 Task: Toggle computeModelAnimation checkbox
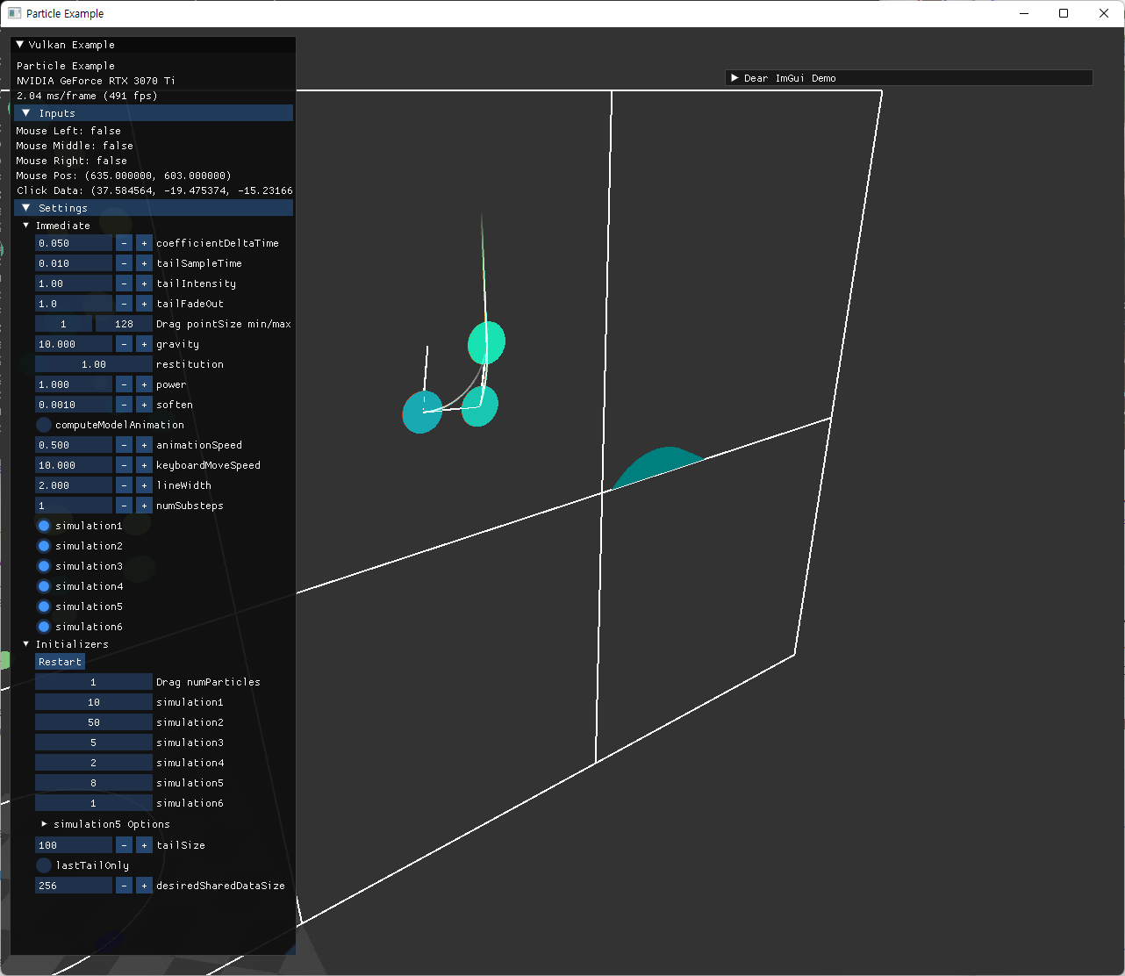(43, 425)
